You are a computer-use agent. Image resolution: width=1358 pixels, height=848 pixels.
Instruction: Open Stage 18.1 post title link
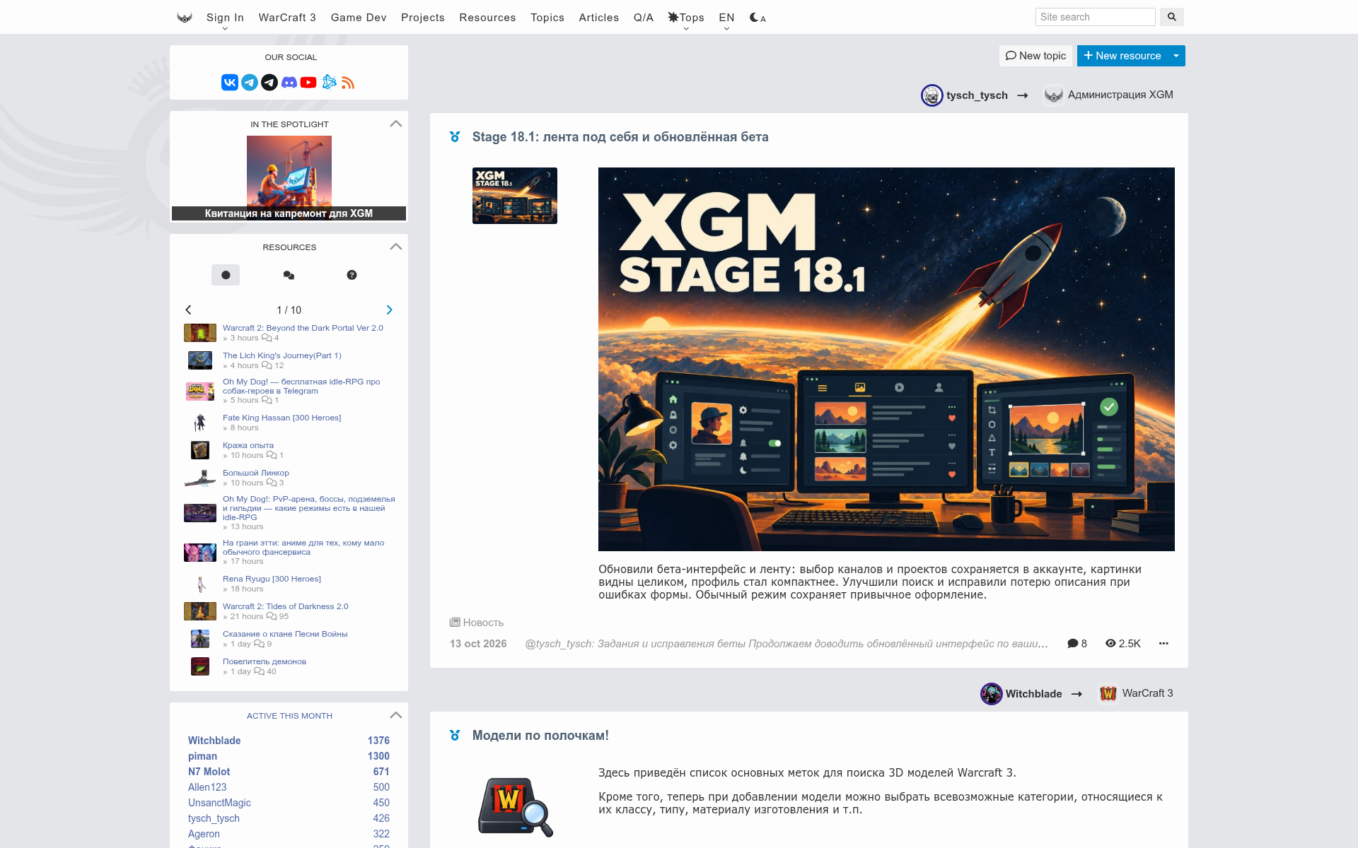(x=620, y=137)
